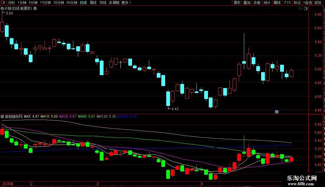325x187 pixels.
Task: Click the 4.42 low price label
Action: coord(175,109)
